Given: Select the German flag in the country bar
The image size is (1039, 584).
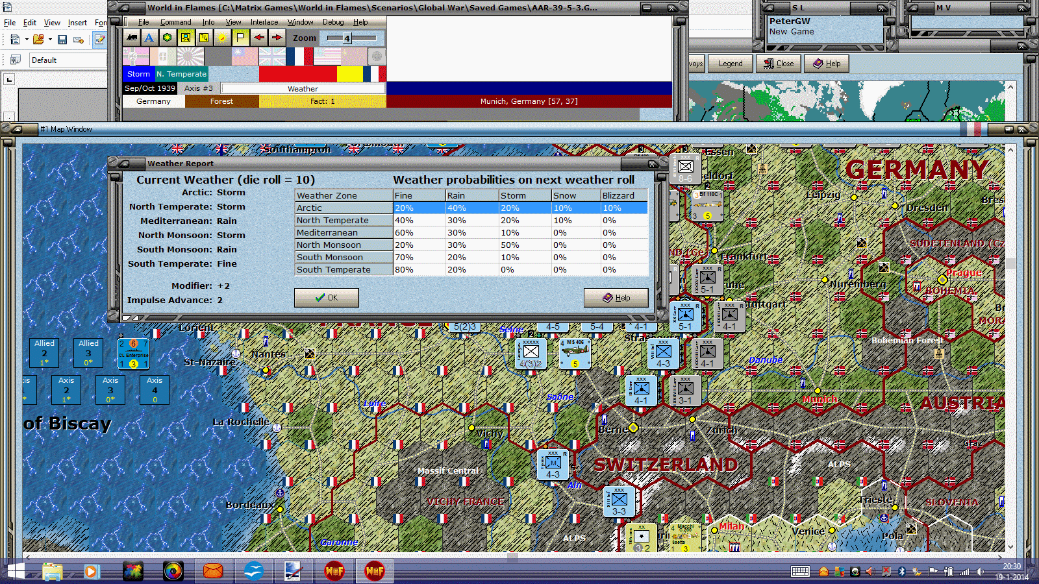Looking at the screenshot, I should tap(136, 56).
